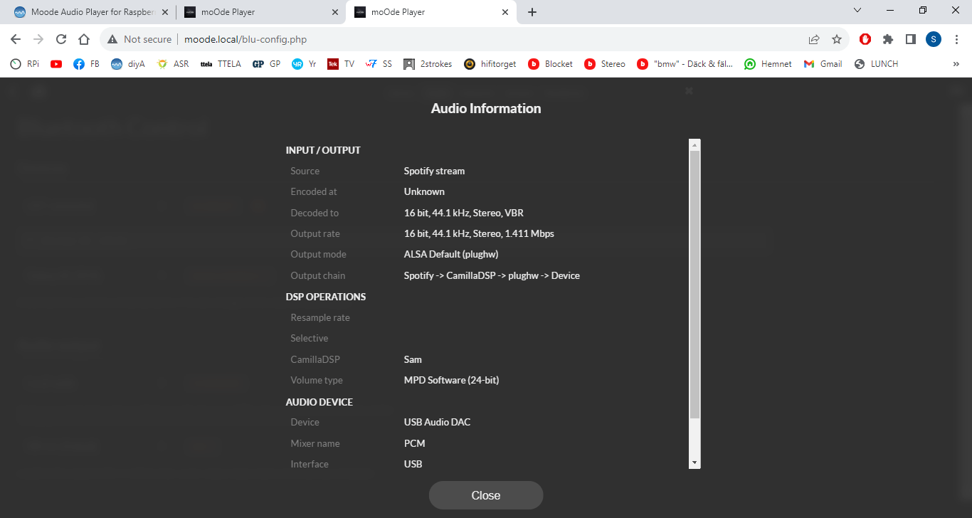The width and height of the screenshot is (972, 518).
Task: Open the red ad-blocker extension icon
Action: (x=865, y=39)
